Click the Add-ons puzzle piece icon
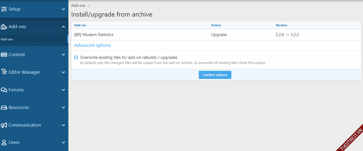Viewport: 363px width, 151px height. tap(4, 27)
